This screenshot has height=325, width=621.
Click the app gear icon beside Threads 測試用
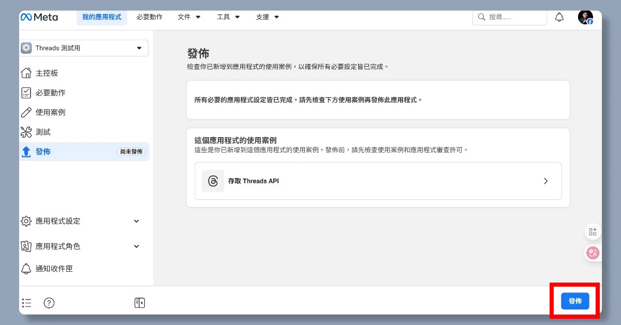(26, 48)
